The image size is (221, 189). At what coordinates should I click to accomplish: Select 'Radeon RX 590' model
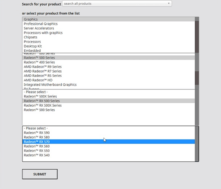click(x=109, y=132)
